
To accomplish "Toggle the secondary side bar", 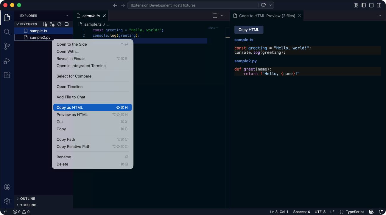I will [x=379, y=5].
